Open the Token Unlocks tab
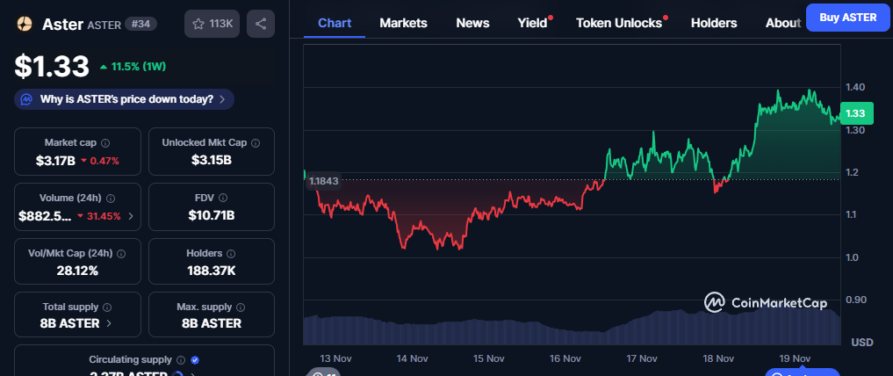893x376 pixels. [x=619, y=23]
